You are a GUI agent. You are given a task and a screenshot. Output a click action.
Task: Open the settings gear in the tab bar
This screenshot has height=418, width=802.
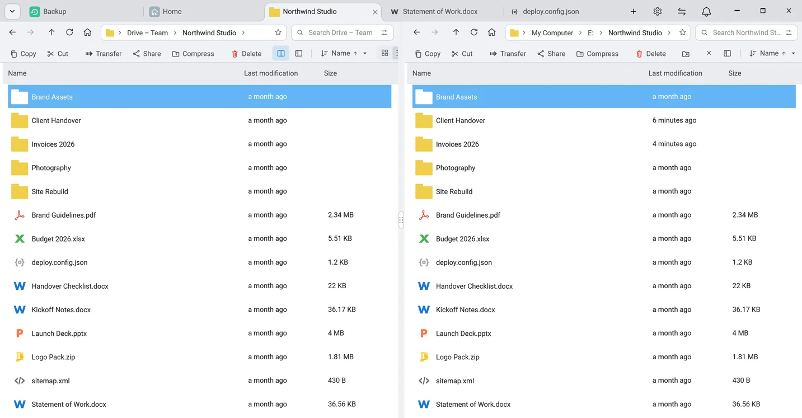point(658,11)
